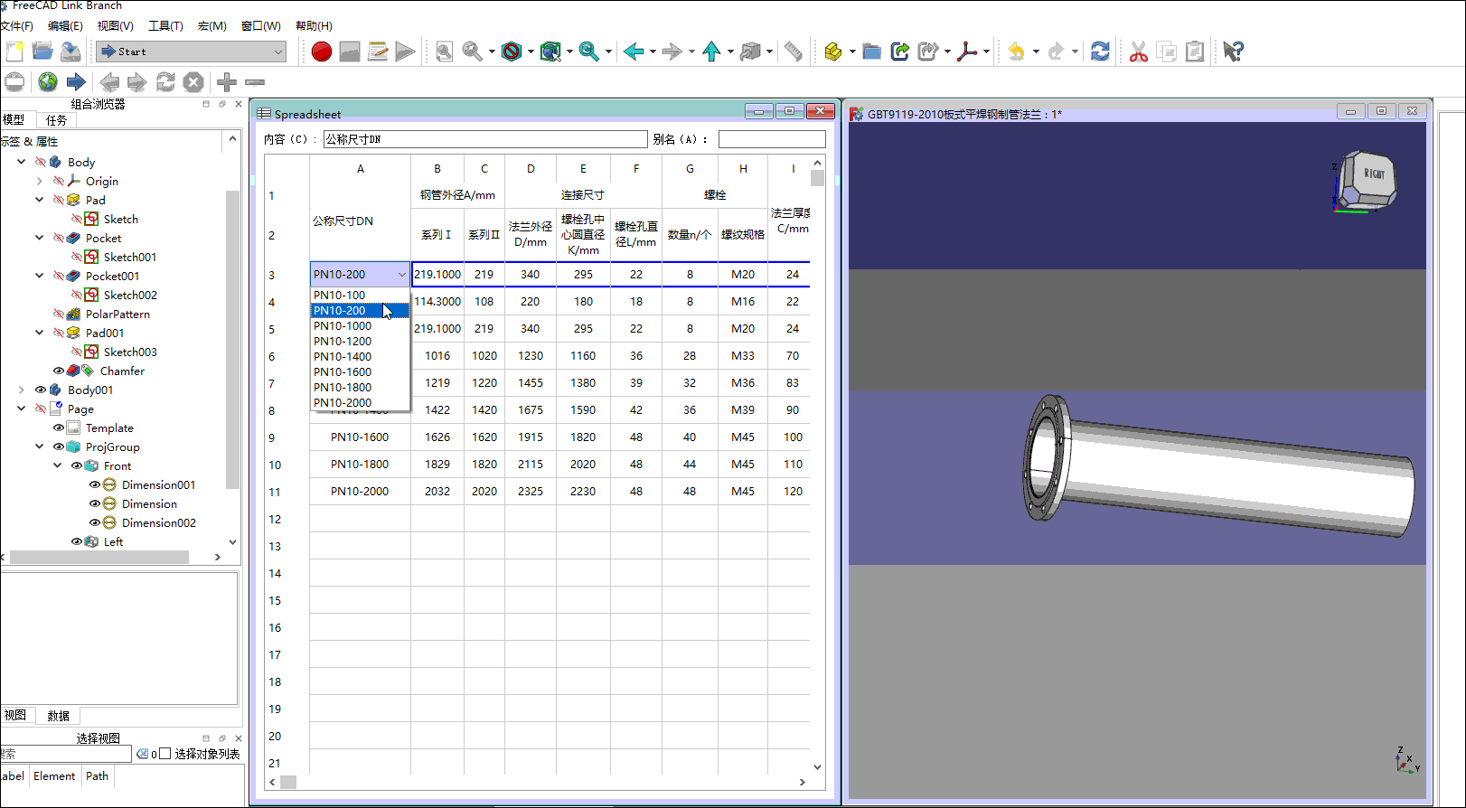The height and width of the screenshot is (808, 1466).
Task: Open the Start workbench dropdown
Action: coord(192,52)
